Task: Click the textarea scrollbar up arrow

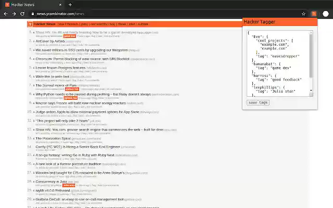Action: click(311, 32)
